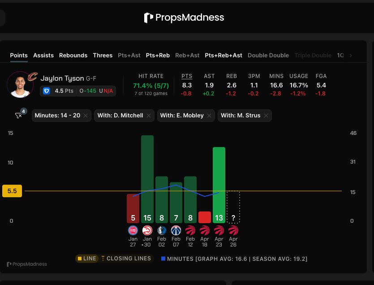374x285 pixels.
Task: Select the Triple Double tab
Action: pyautogui.click(x=313, y=56)
